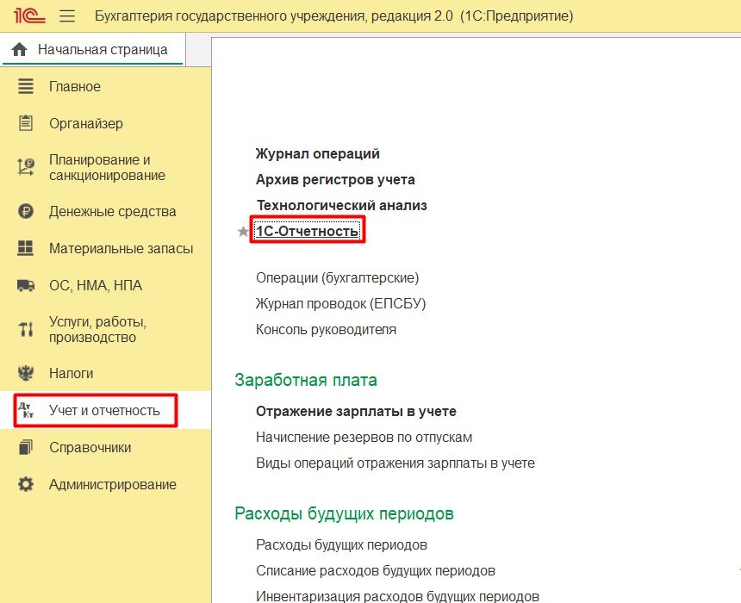
Task: Click the truck icon for ОС, НМА, НПА
Action: coord(26,285)
